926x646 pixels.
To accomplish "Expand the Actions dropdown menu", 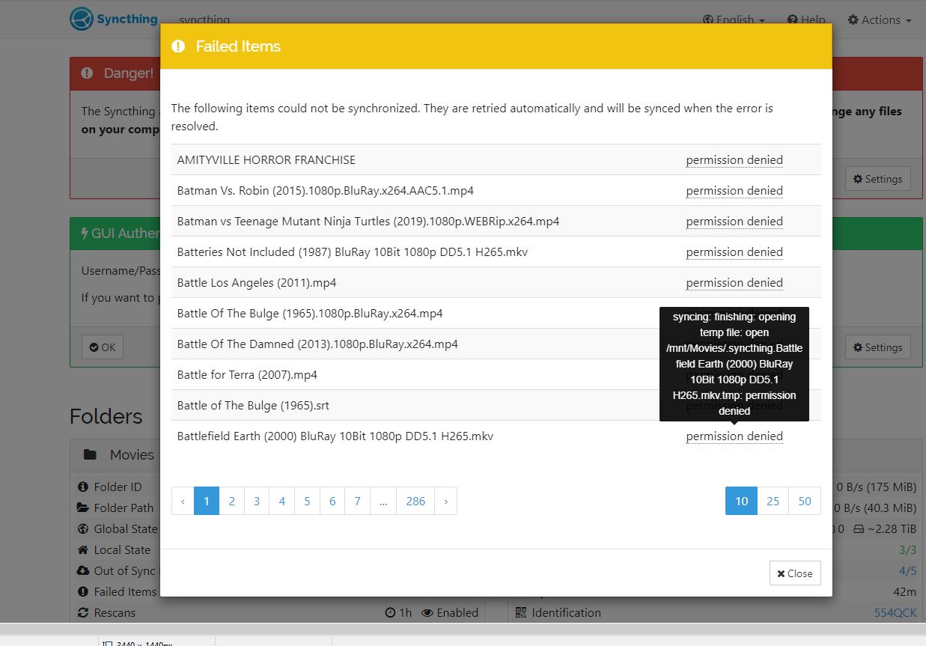I will click(880, 20).
